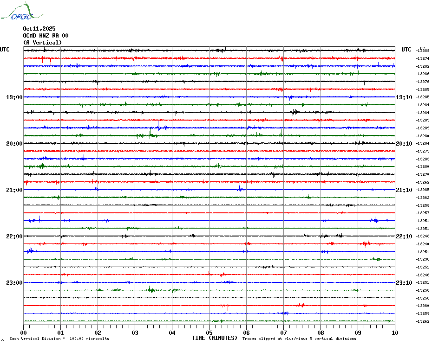The height and width of the screenshot is (345, 432).
Task: Select the 22:00 time label
Action: pos(14,236)
